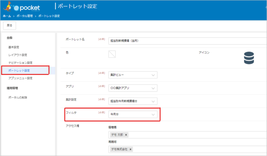267x156 pixels.
Task: Select ポートレット設定 in sidebar
Action: pos(19,70)
